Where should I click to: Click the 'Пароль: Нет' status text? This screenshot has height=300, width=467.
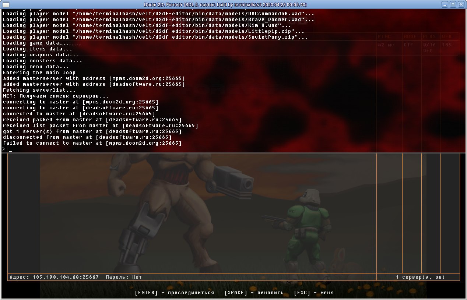pyautogui.click(x=124, y=277)
